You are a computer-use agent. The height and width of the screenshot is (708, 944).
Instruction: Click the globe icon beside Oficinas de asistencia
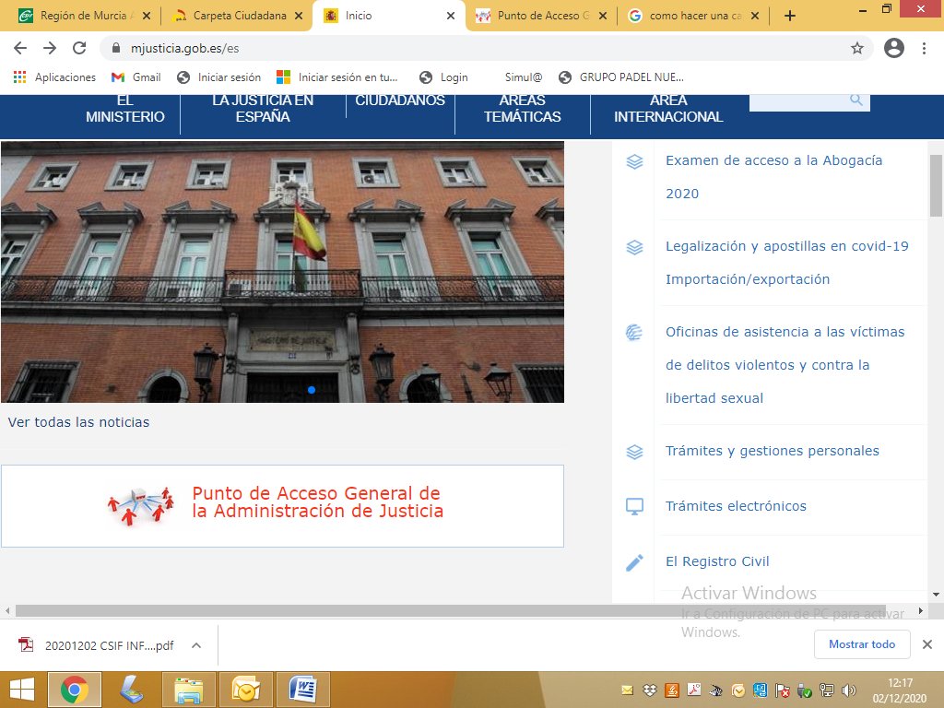pos(634,332)
